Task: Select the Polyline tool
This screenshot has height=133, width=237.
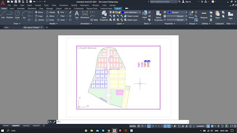Action: tap(9, 15)
